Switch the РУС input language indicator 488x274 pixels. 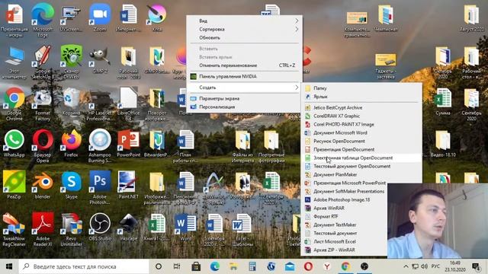(435, 266)
